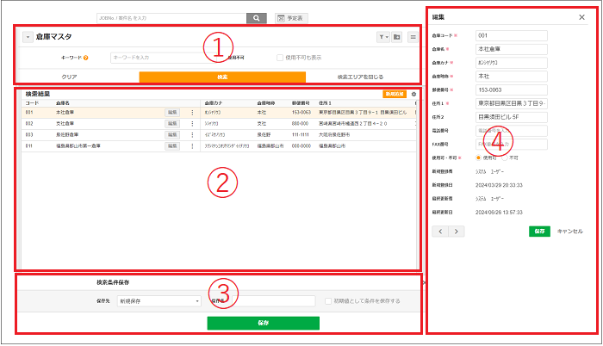Open the gear settings for 検索結果
Viewport: 603px width, 346px height.
pos(413,93)
